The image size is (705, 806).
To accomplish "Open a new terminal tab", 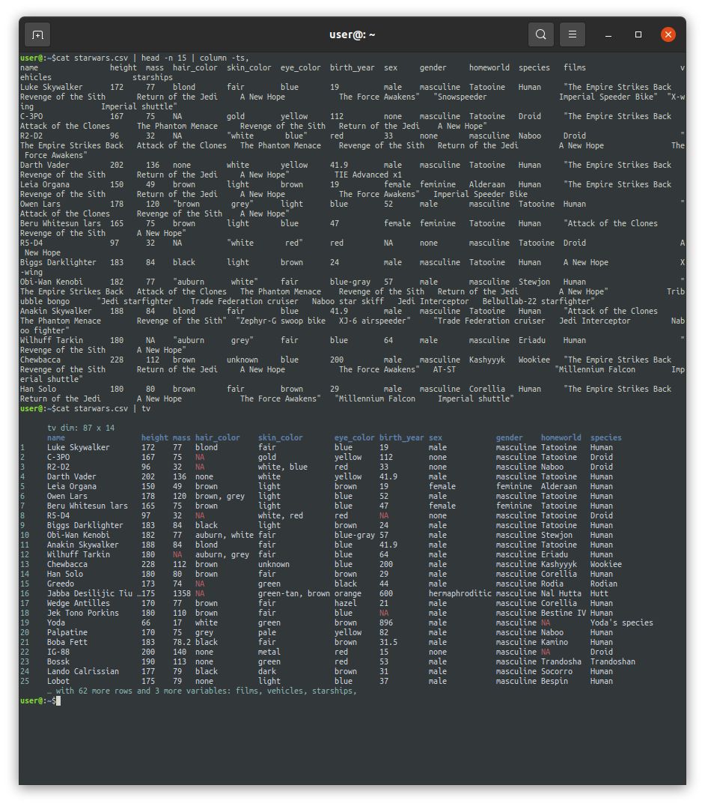I will click(37, 34).
